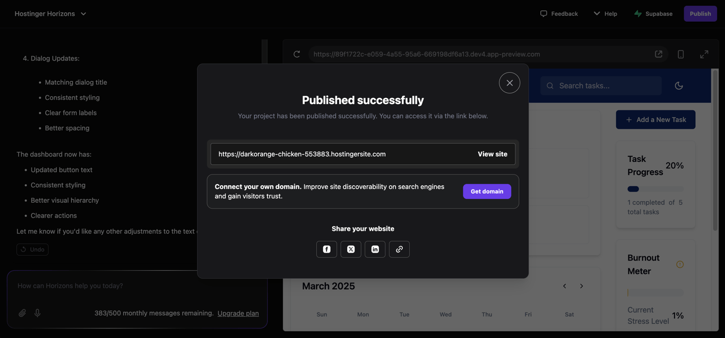
Task: Share the website on LinkedIn
Action: (x=375, y=249)
